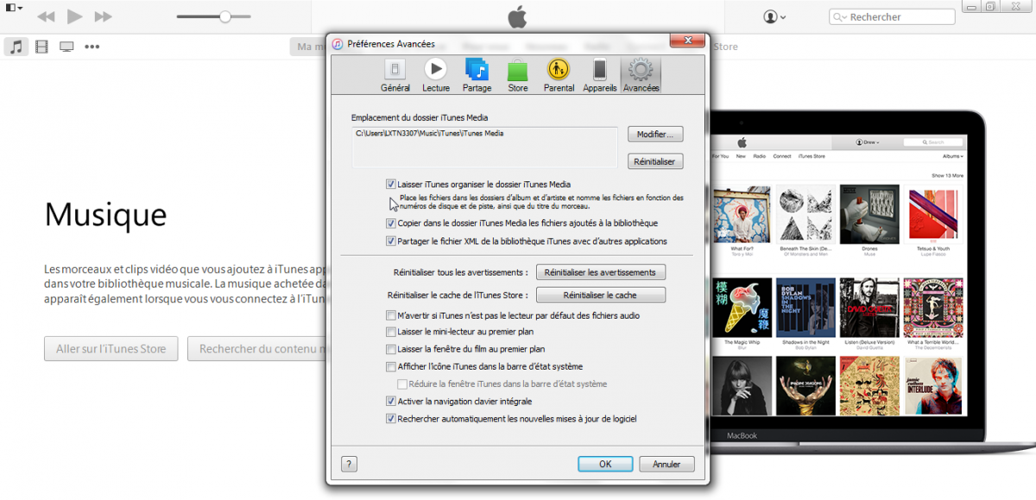Click the Radio tab in MacBook screen
The width and height of the screenshot is (1036, 500).
[760, 156]
